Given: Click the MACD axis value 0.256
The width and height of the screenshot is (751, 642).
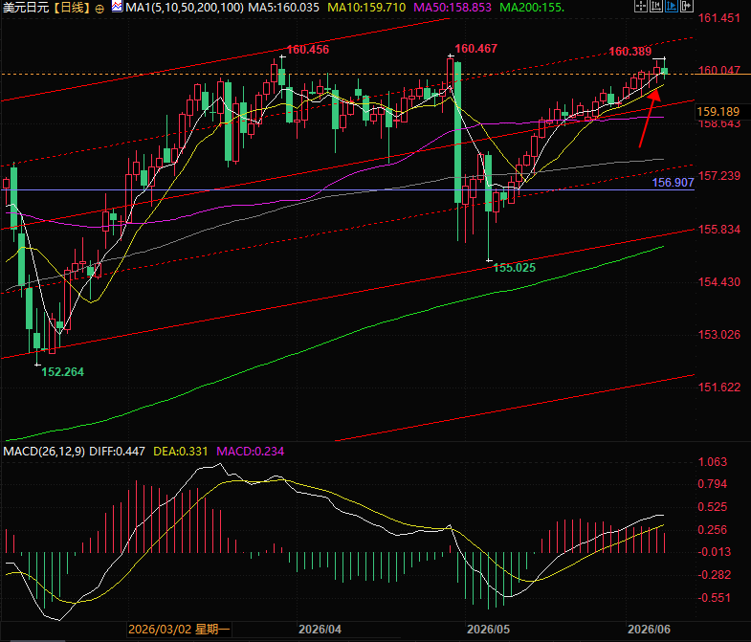Looking at the screenshot, I should click(x=712, y=529).
